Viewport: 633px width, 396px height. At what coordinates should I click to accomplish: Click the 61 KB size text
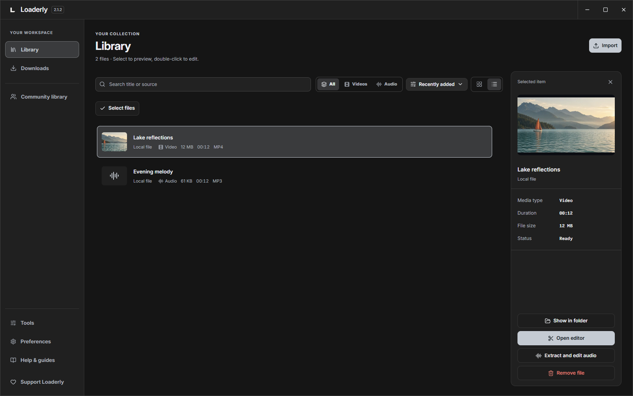[186, 181]
